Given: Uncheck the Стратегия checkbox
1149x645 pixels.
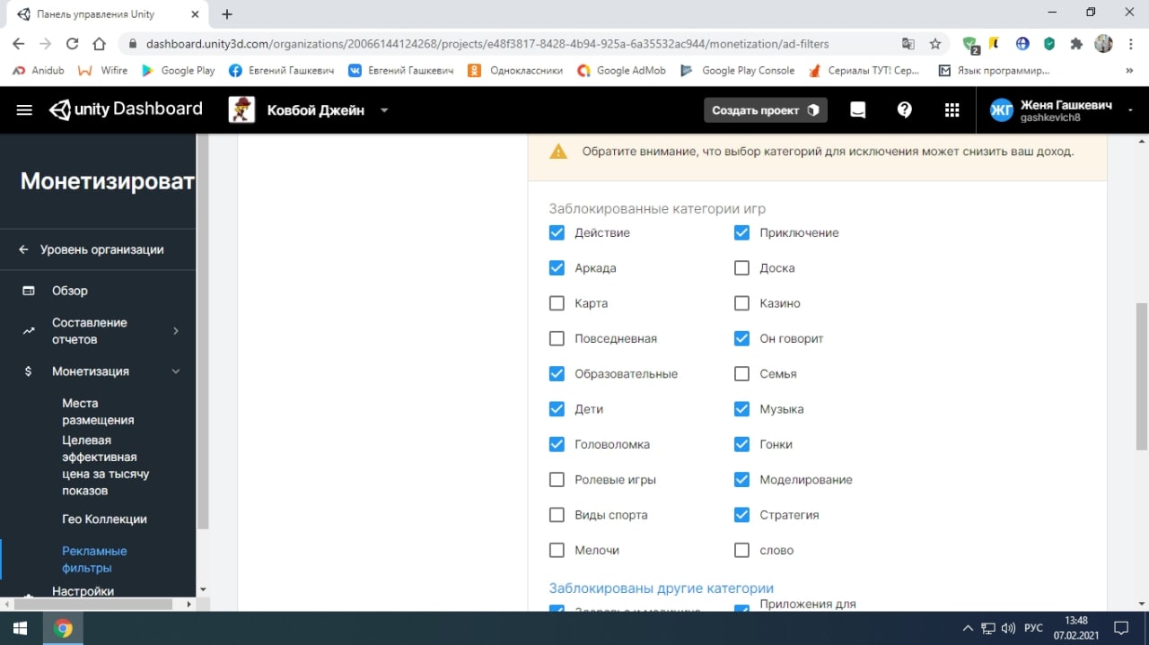Looking at the screenshot, I should (x=741, y=515).
